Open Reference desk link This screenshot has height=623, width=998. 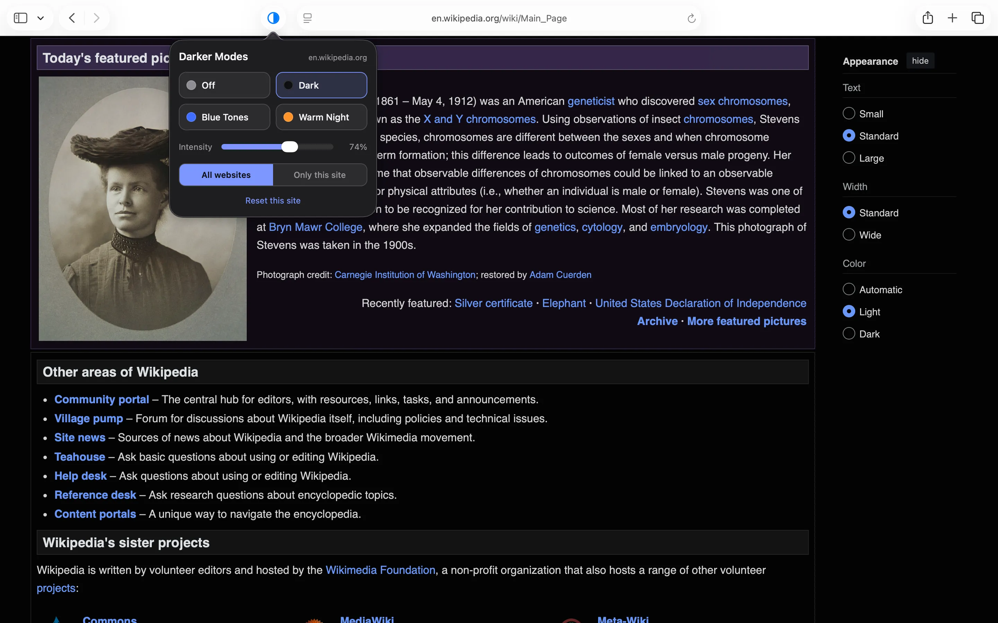coord(95,495)
